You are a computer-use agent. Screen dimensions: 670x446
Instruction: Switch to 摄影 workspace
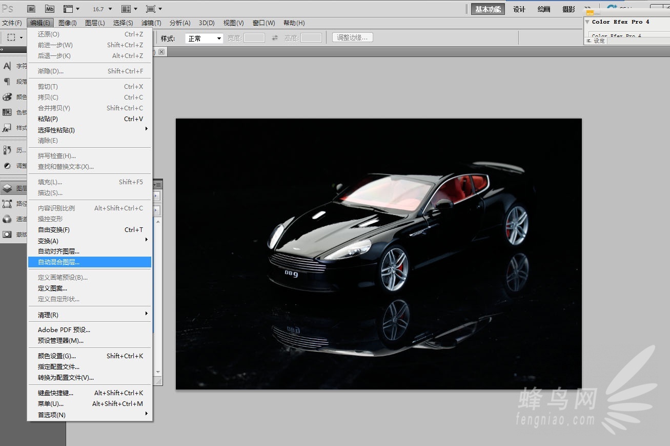pos(569,9)
